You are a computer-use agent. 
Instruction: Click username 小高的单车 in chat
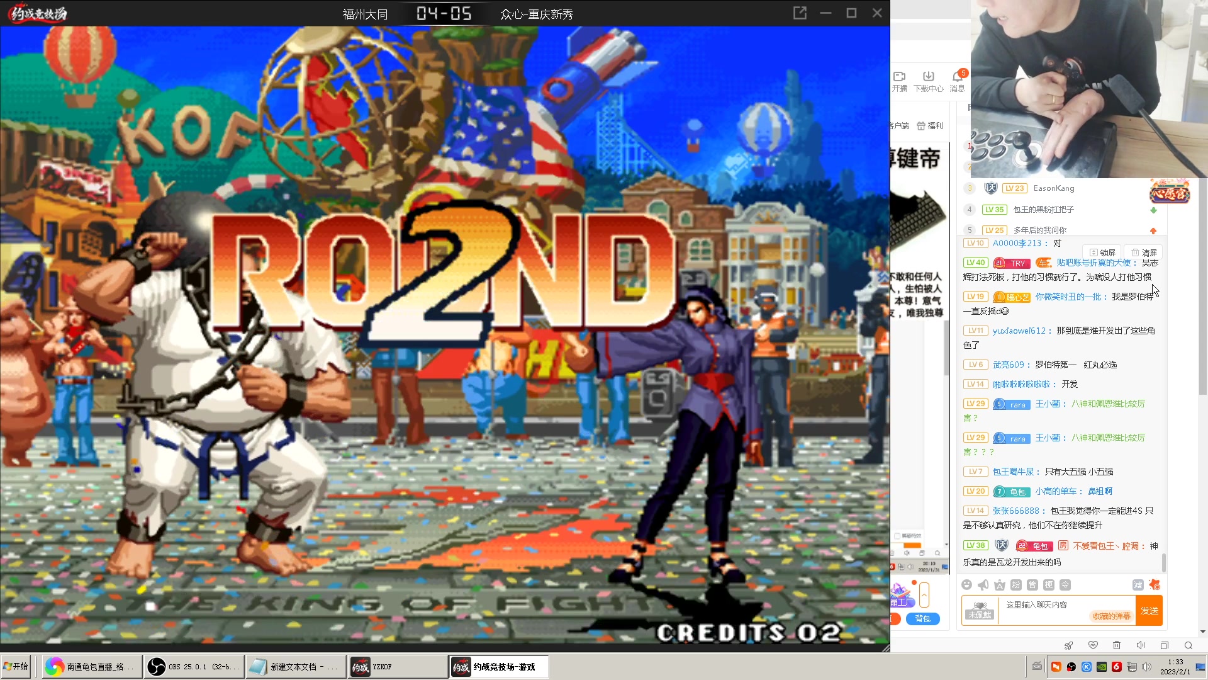[1056, 492]
